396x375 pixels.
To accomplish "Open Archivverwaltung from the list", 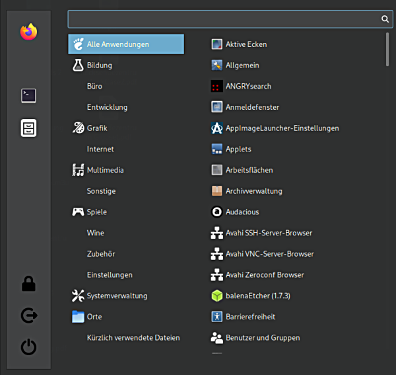I will click(253, 191).
